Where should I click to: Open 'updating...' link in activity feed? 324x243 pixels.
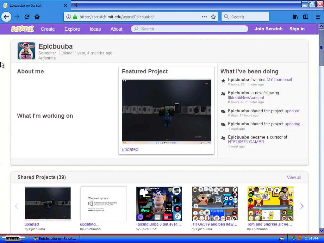point(294,124)
